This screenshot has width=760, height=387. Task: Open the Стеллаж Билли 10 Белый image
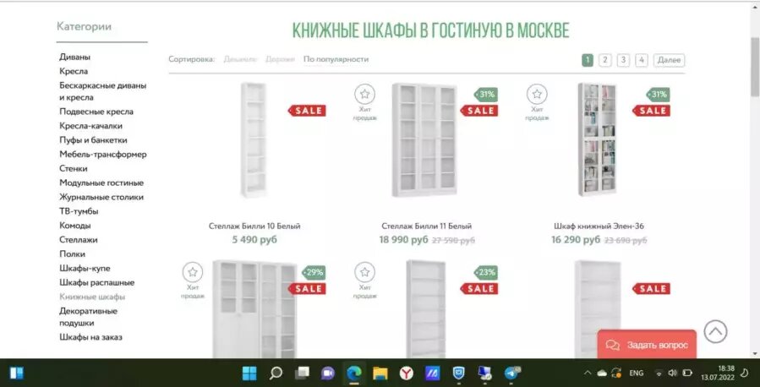[254, 140]
